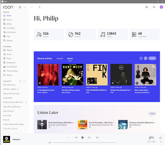The height and width of the screenshot is (145, 165).
Task: Expand the Playlists section chevron
Action: (11, 81)
